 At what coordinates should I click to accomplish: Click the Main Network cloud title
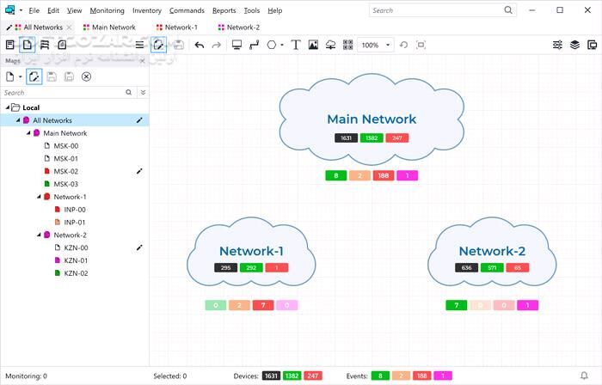point(372,119)
